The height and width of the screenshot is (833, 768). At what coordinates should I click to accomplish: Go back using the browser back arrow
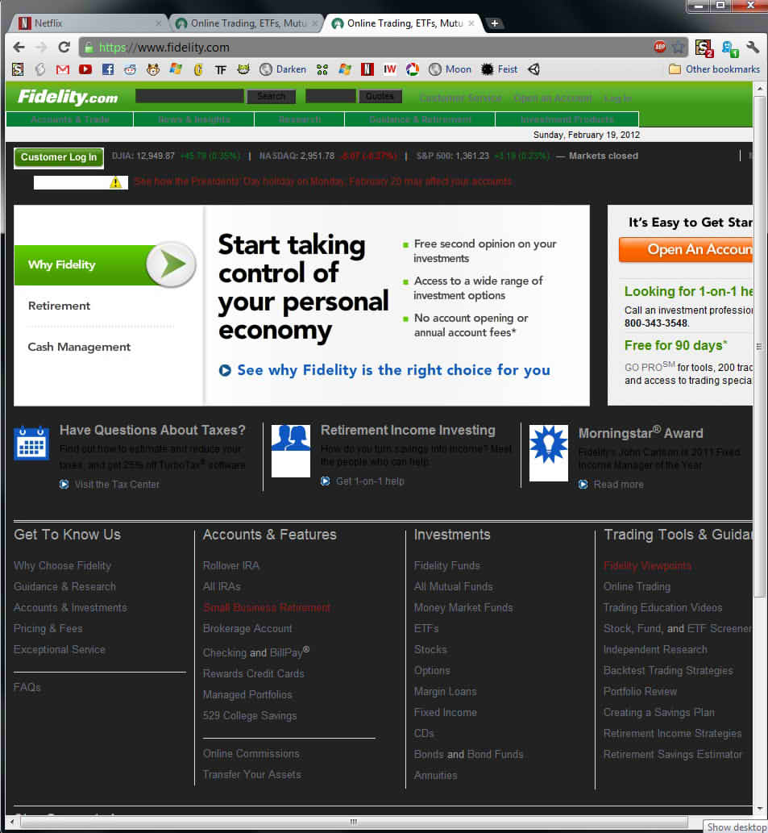(19, 48)
